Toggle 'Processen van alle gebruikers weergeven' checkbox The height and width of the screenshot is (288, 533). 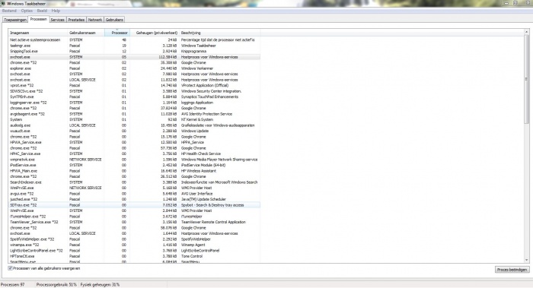point(10,268)
